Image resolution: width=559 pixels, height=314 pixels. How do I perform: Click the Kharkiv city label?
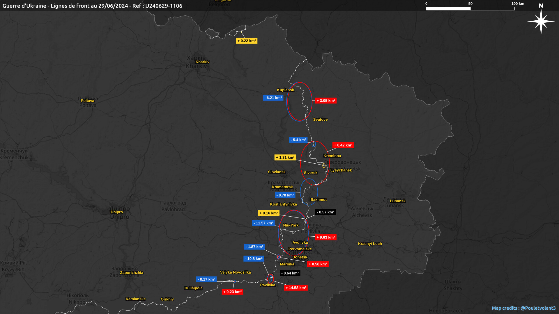(202, 62)
